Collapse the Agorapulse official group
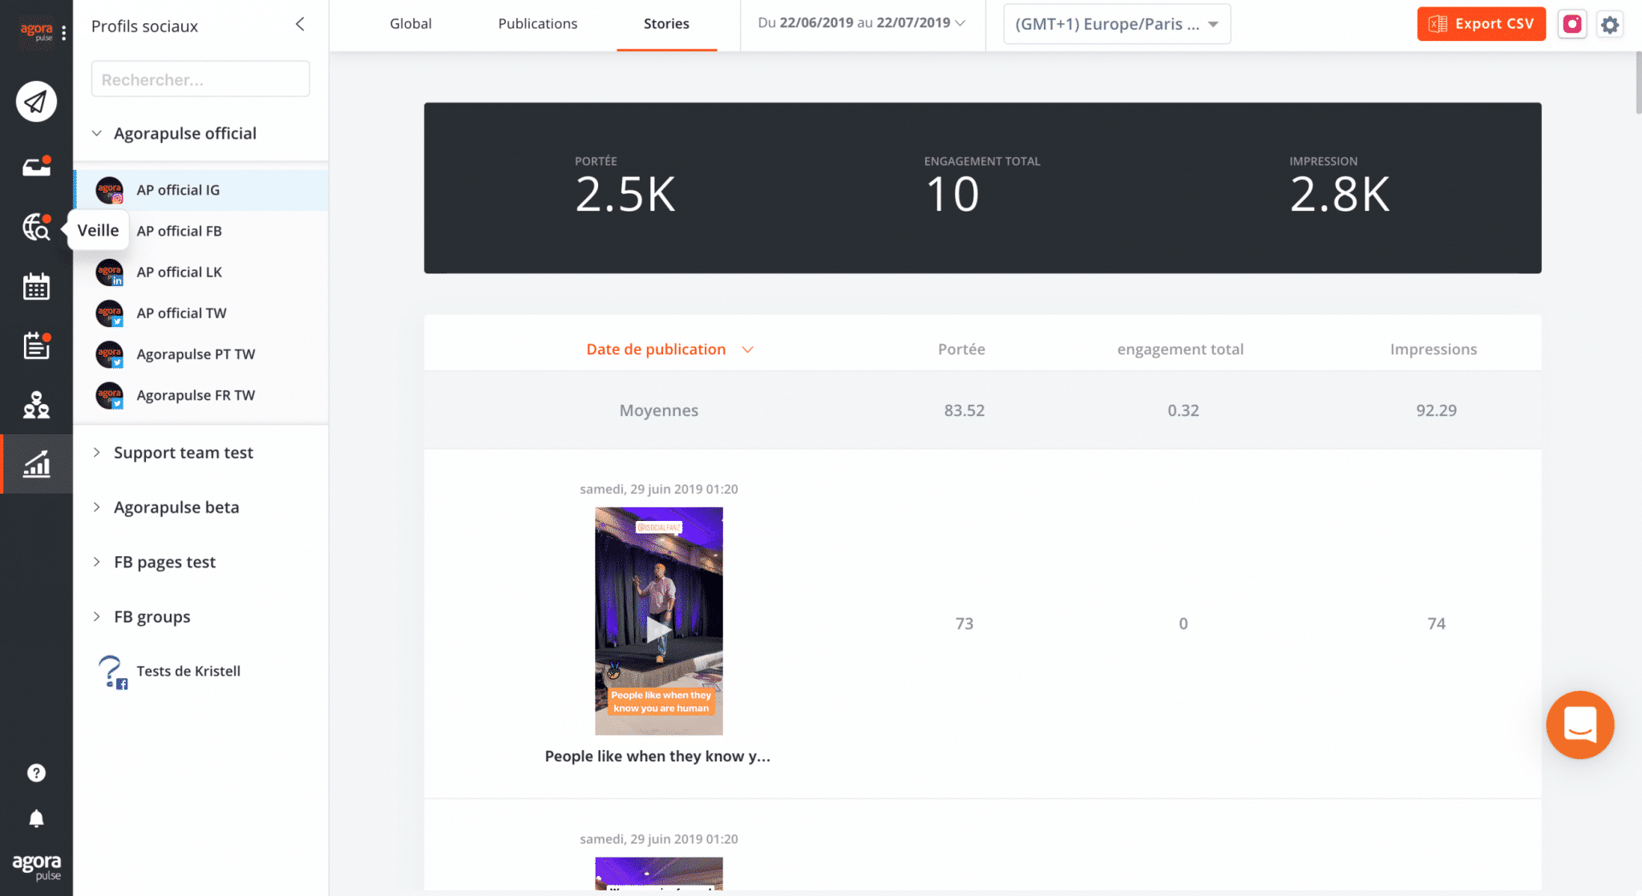This screenshot has width=1642, height=896. (96, 133)
